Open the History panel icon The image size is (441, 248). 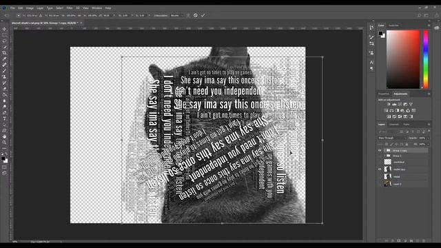[371, 28]
